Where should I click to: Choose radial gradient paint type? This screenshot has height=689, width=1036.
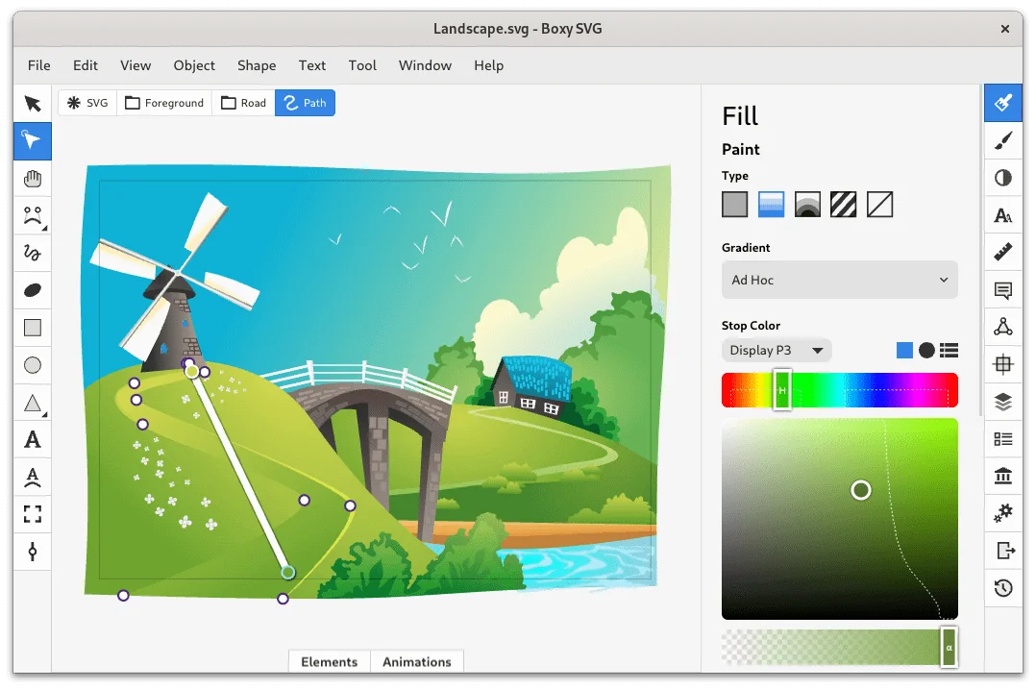tap(807, 205)
